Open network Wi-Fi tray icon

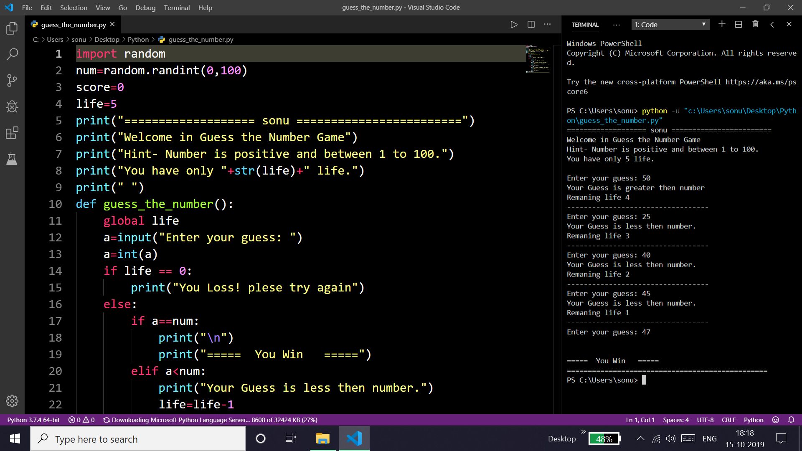tap(656, 438)
